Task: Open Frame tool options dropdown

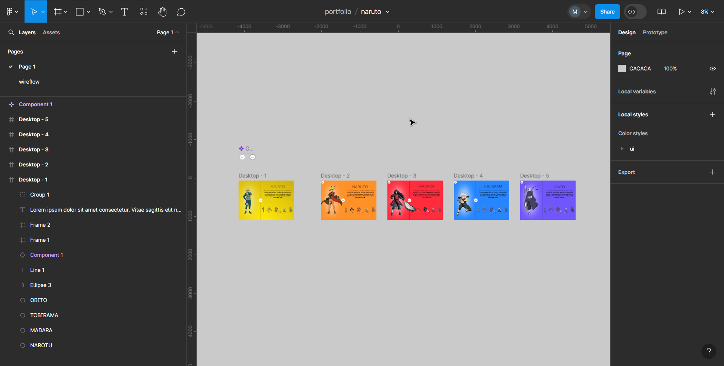Action: (66, 12)
